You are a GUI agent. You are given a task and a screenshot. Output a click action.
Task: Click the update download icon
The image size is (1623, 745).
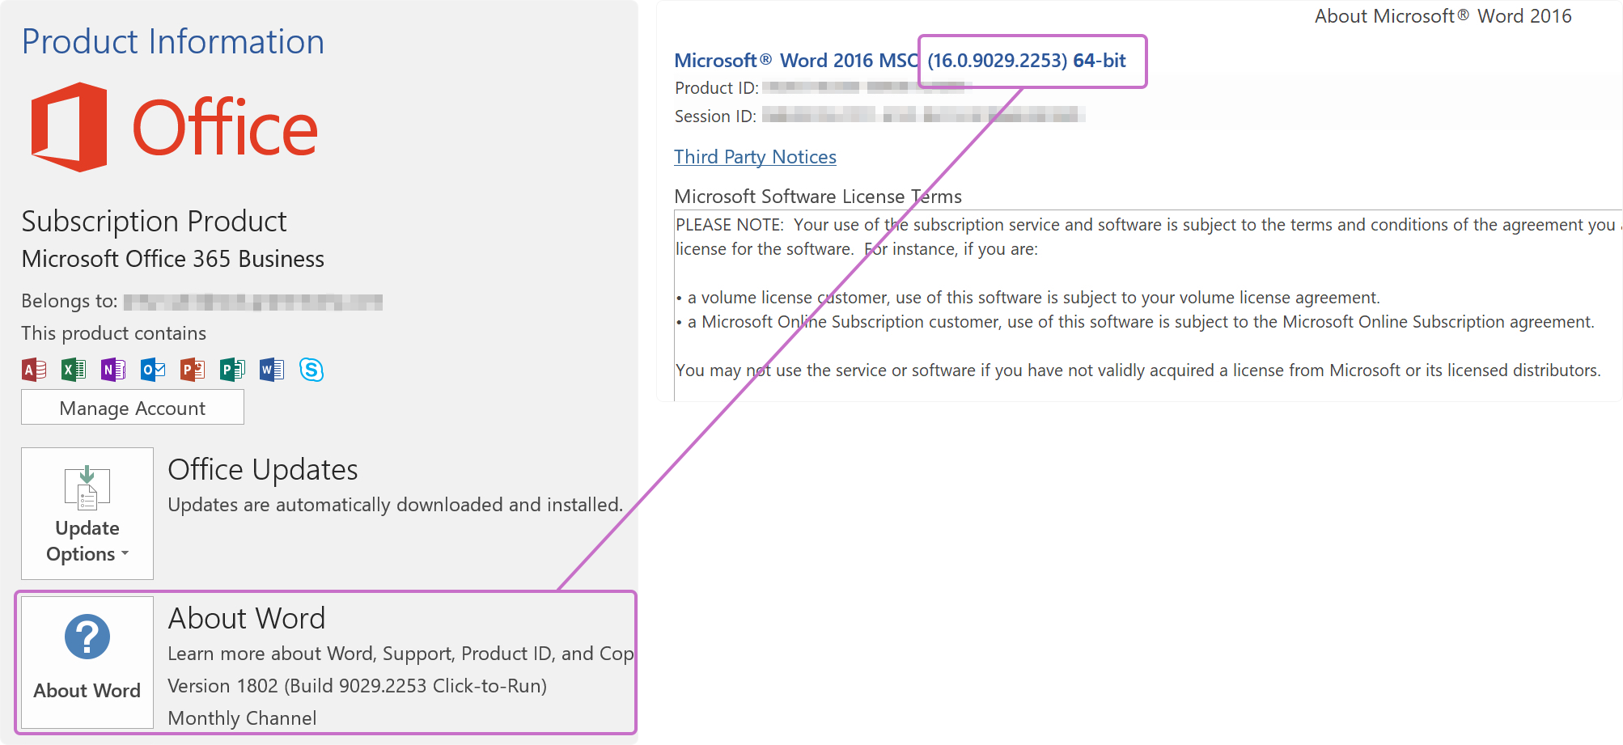87,488
